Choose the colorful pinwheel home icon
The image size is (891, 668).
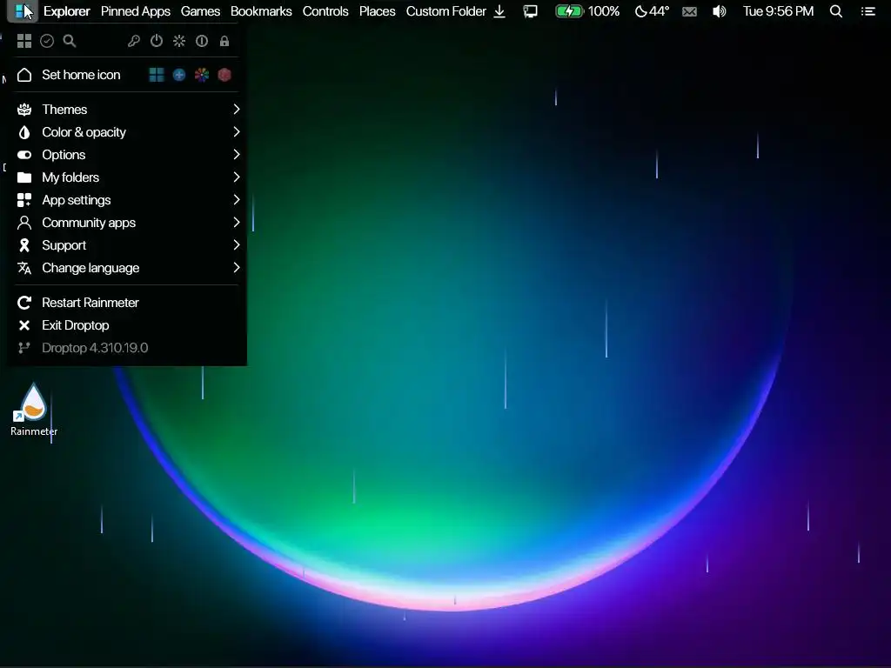coord(202,75)
